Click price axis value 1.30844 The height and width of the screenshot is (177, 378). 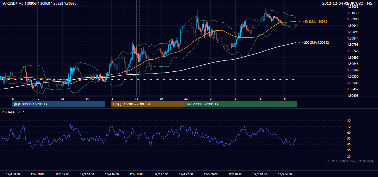[353, 38]
